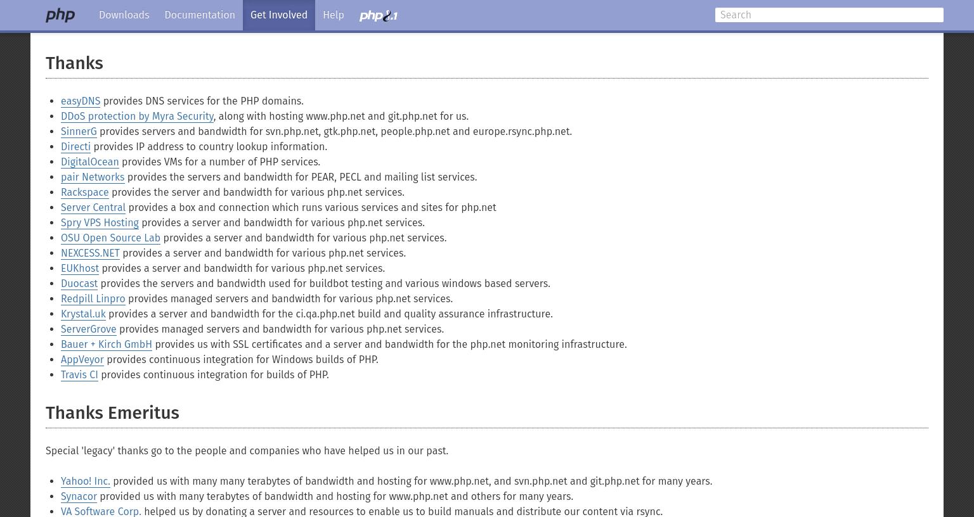974x517 pixels.
Task: Click text about PEAR, PECL and mailing list services
Action: (302, 177)
